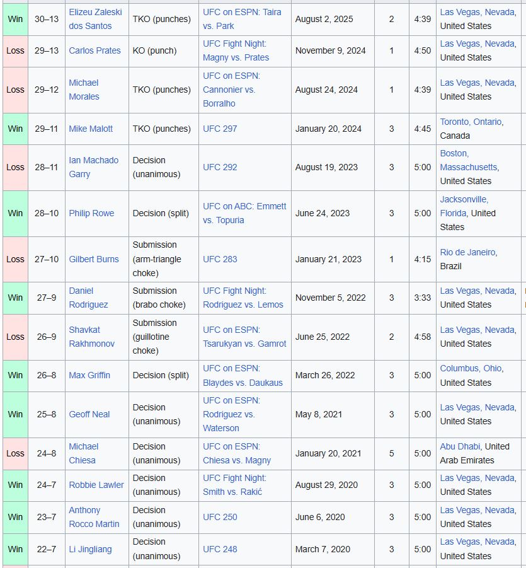526x568 pixels.
Task: Select the 4:15 time cell
Action: [x=423, y=259]
